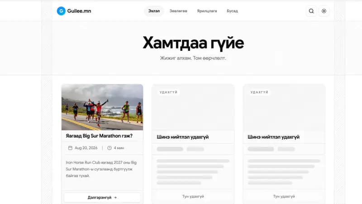Viewport: 362px width, 204px height.
Task: Click the Aug 20, 2026 date text
Action: 86,148
